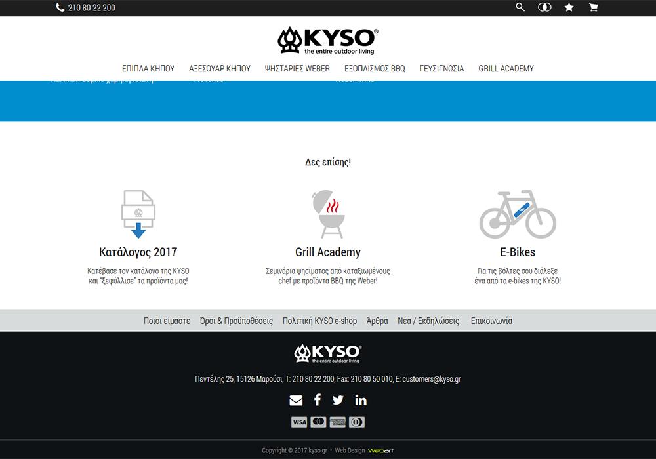
Task: Open Ποιοι είμαστε footer link
Action: (167, 321)
